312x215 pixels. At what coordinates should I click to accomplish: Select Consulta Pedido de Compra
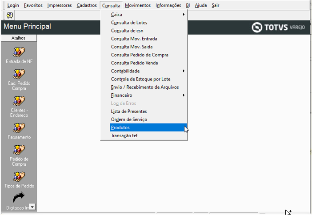click(148, 55)
